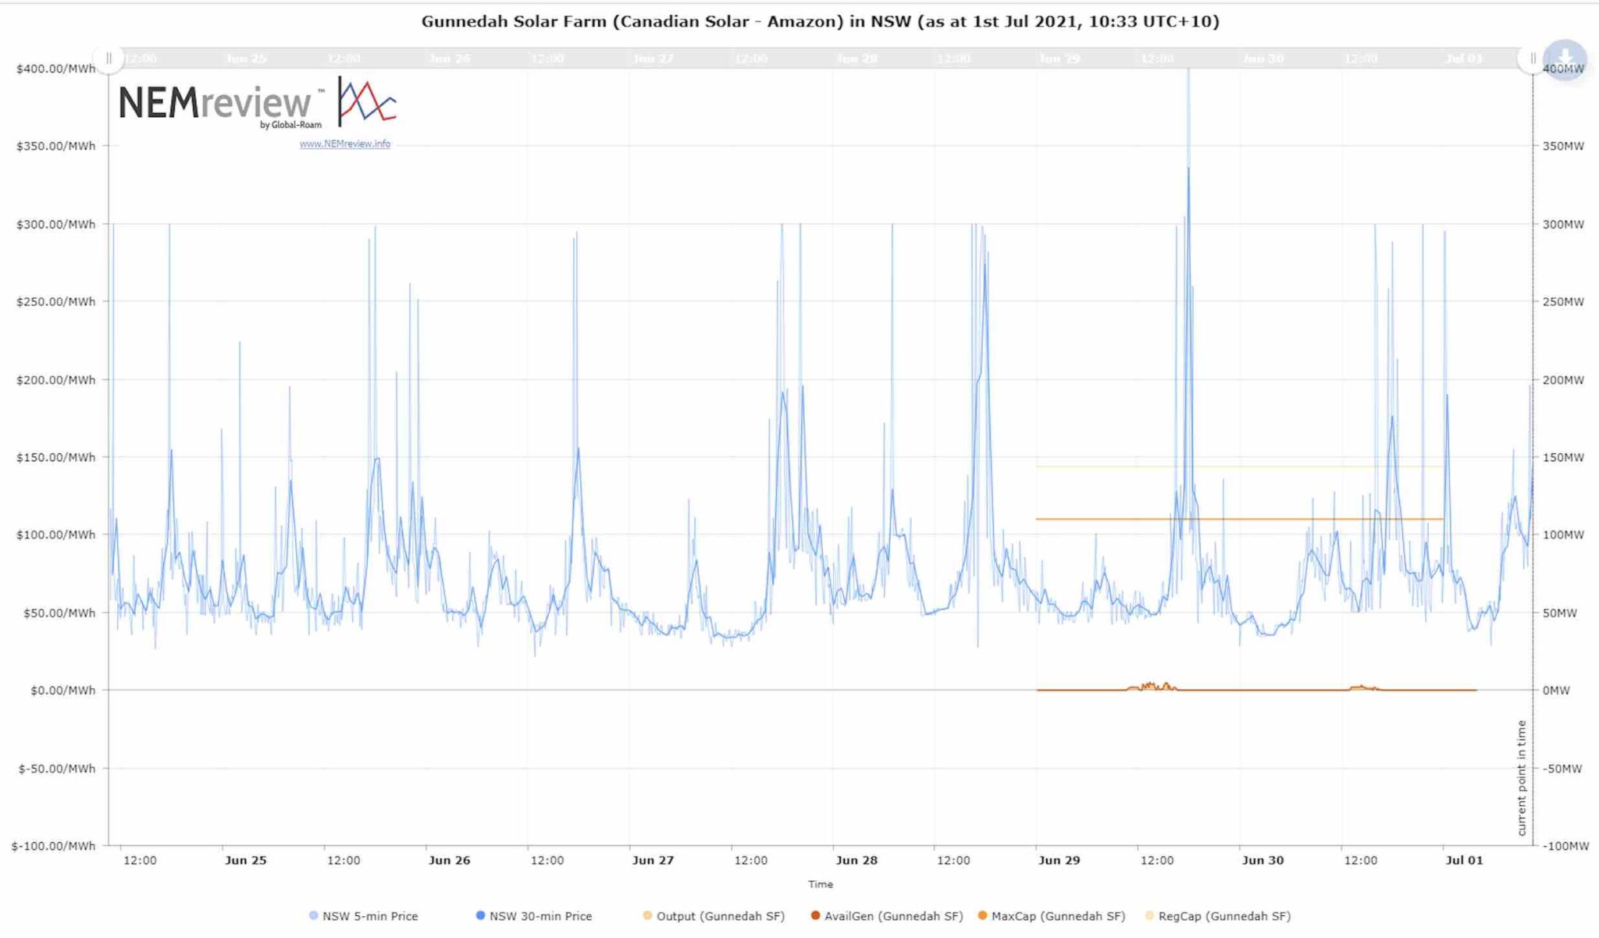The image size is (1599, 938).
Task: Toggle RegCap (Gunnedah SF) legend entry
Action: pyautogui.click(x=1224, y=916)
